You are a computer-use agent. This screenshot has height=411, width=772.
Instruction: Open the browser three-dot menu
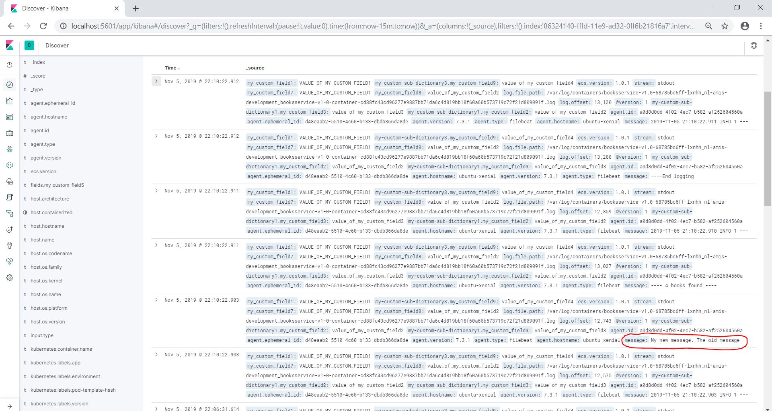(761, 26)
